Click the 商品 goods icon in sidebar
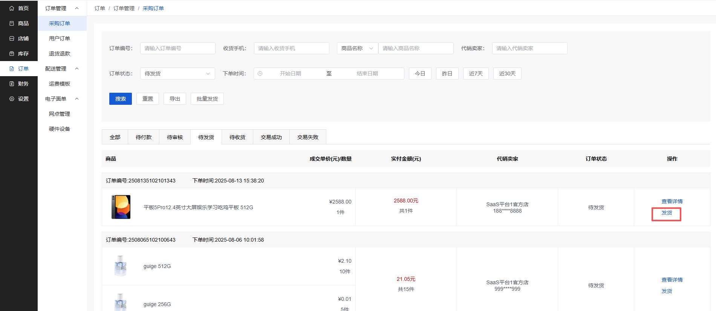The image size is (716, 311). pyautogui.click(x=12, y=23)
